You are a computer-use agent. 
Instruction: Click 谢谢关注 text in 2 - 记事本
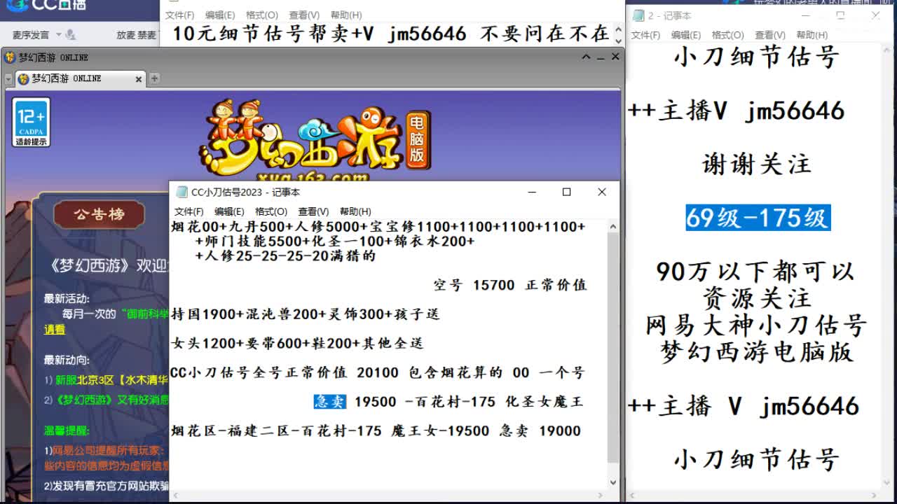[x=757, y=164]
